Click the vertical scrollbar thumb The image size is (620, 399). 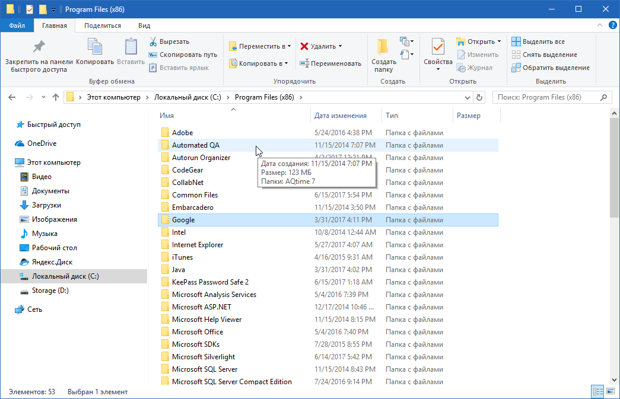pyautogui.click(x=614, y=168)
